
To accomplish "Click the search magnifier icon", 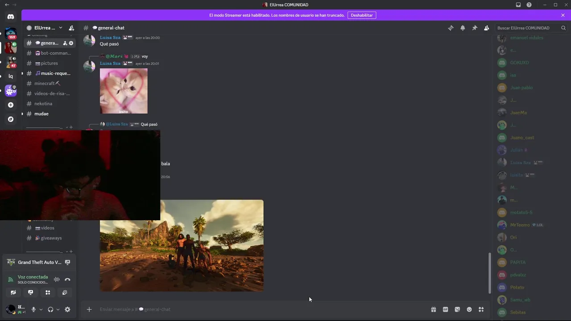I will 564,28.
